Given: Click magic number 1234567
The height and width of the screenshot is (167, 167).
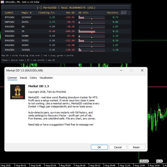Looking at the screenshot, I should pyautogui.click(x=26, y=17).
